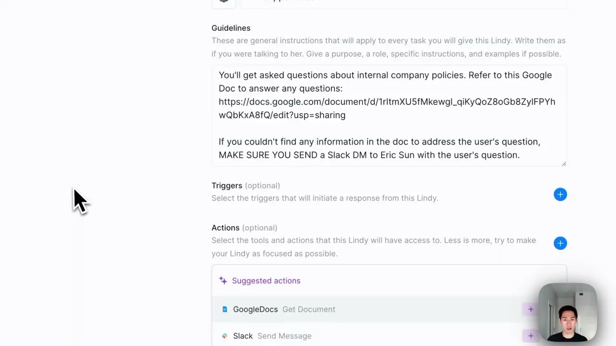Add the Slack Send Message suggestion via its plus
616x346 pixels.
[x=530, y=336]
